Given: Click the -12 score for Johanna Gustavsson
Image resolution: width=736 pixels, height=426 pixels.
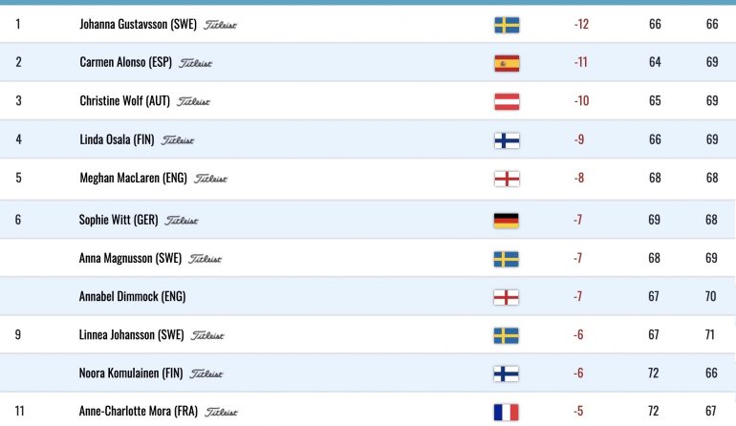Looking at the screenshot, I should pos(581,24).
